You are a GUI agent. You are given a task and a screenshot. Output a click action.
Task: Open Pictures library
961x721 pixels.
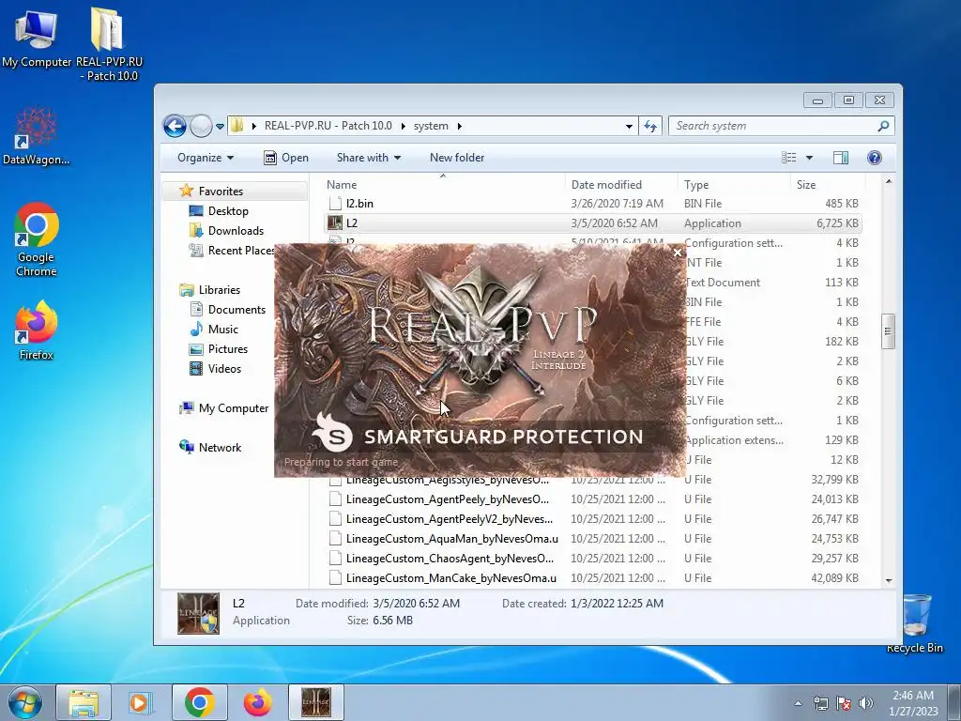pyautogui.click(x=218, y=349)
